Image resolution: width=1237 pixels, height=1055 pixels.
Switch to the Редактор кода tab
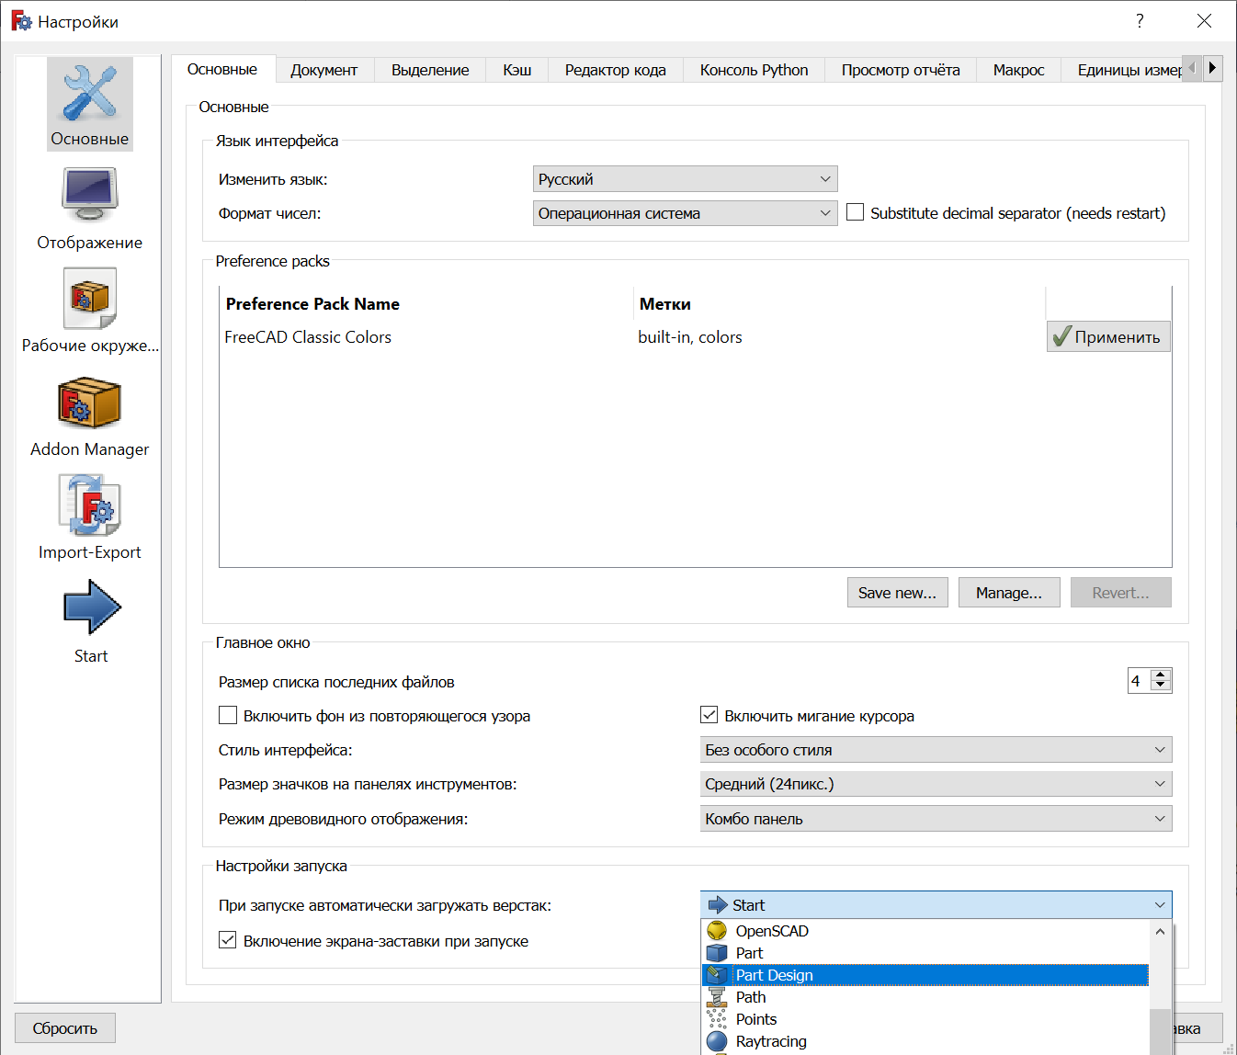pyautogui.click(x=616, y=70)
